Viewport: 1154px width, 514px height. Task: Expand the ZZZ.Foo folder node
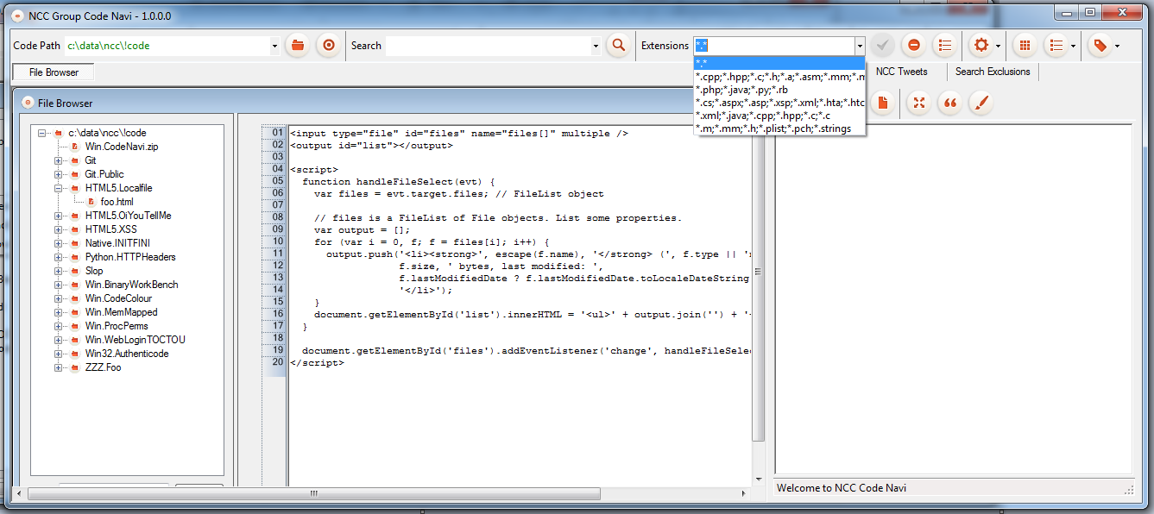pyautogui.click(x=58, y=367)
